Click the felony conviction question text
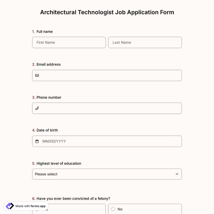214x214 pixels. pos(73,199)
